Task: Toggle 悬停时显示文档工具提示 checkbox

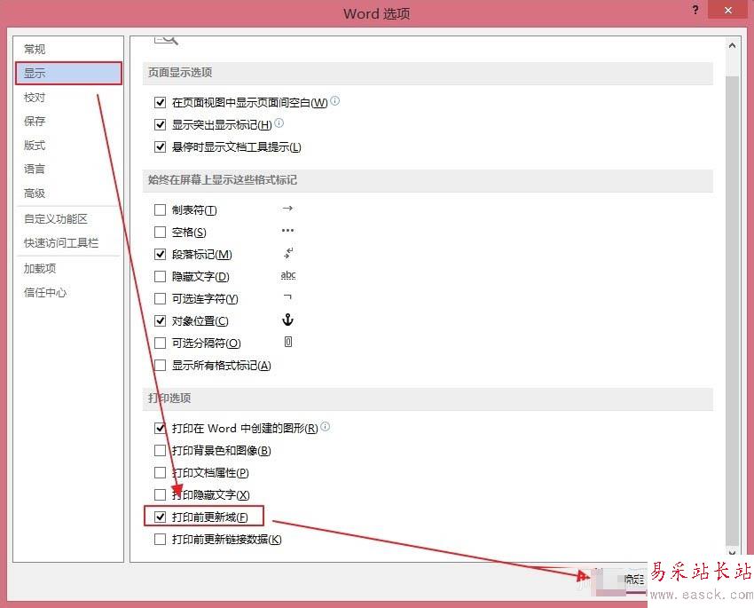Action: click(x=161, y=146)
